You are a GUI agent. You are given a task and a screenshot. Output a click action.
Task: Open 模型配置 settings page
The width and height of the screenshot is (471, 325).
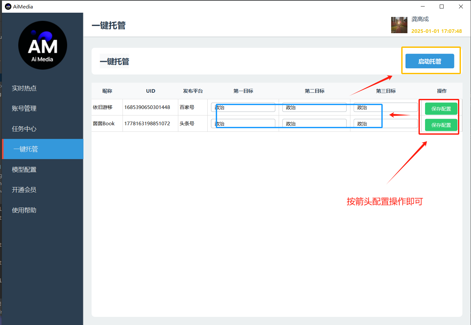24,169
